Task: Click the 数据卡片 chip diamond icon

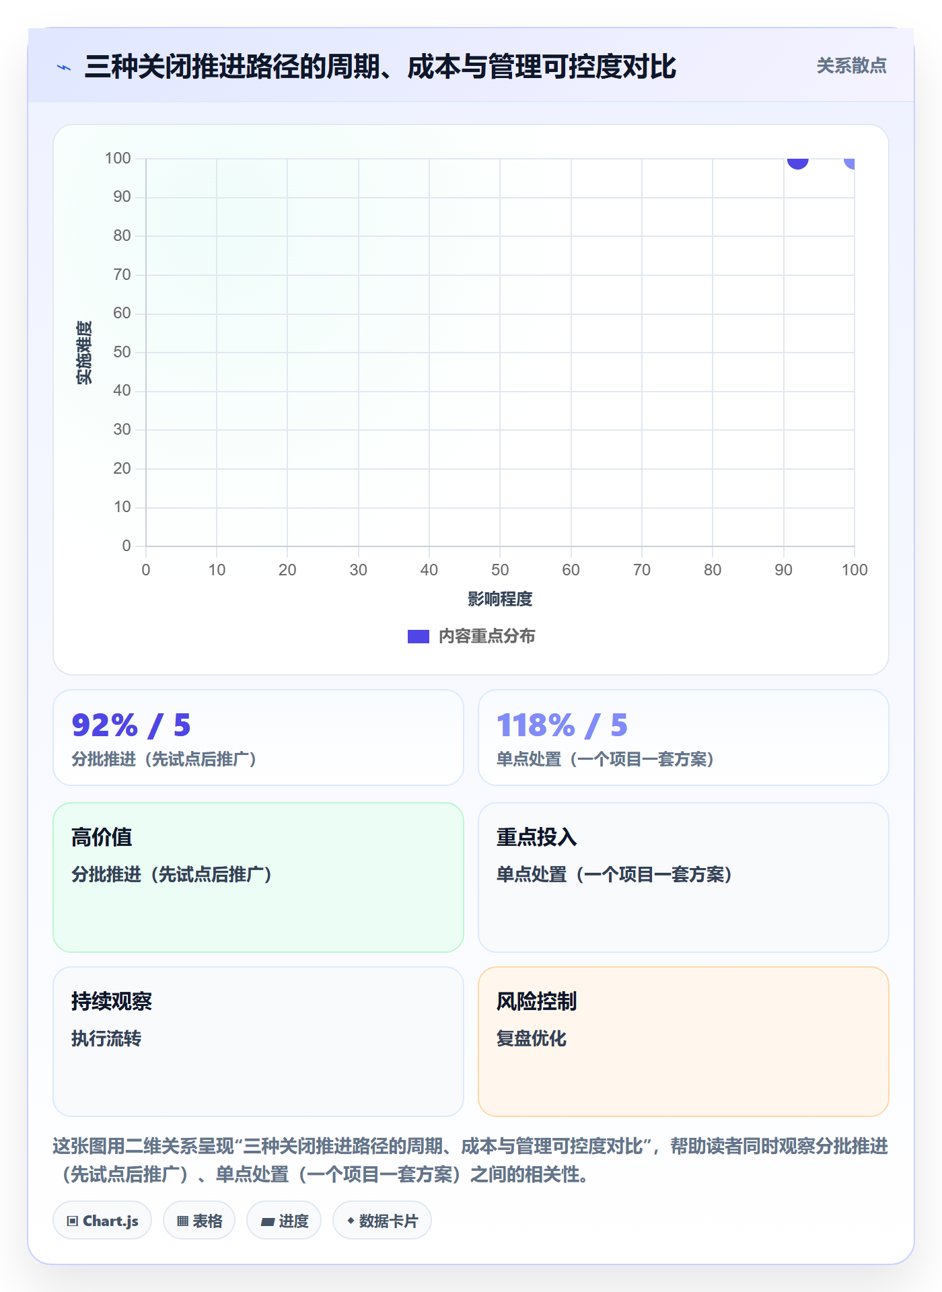Action: (351, 1221)
